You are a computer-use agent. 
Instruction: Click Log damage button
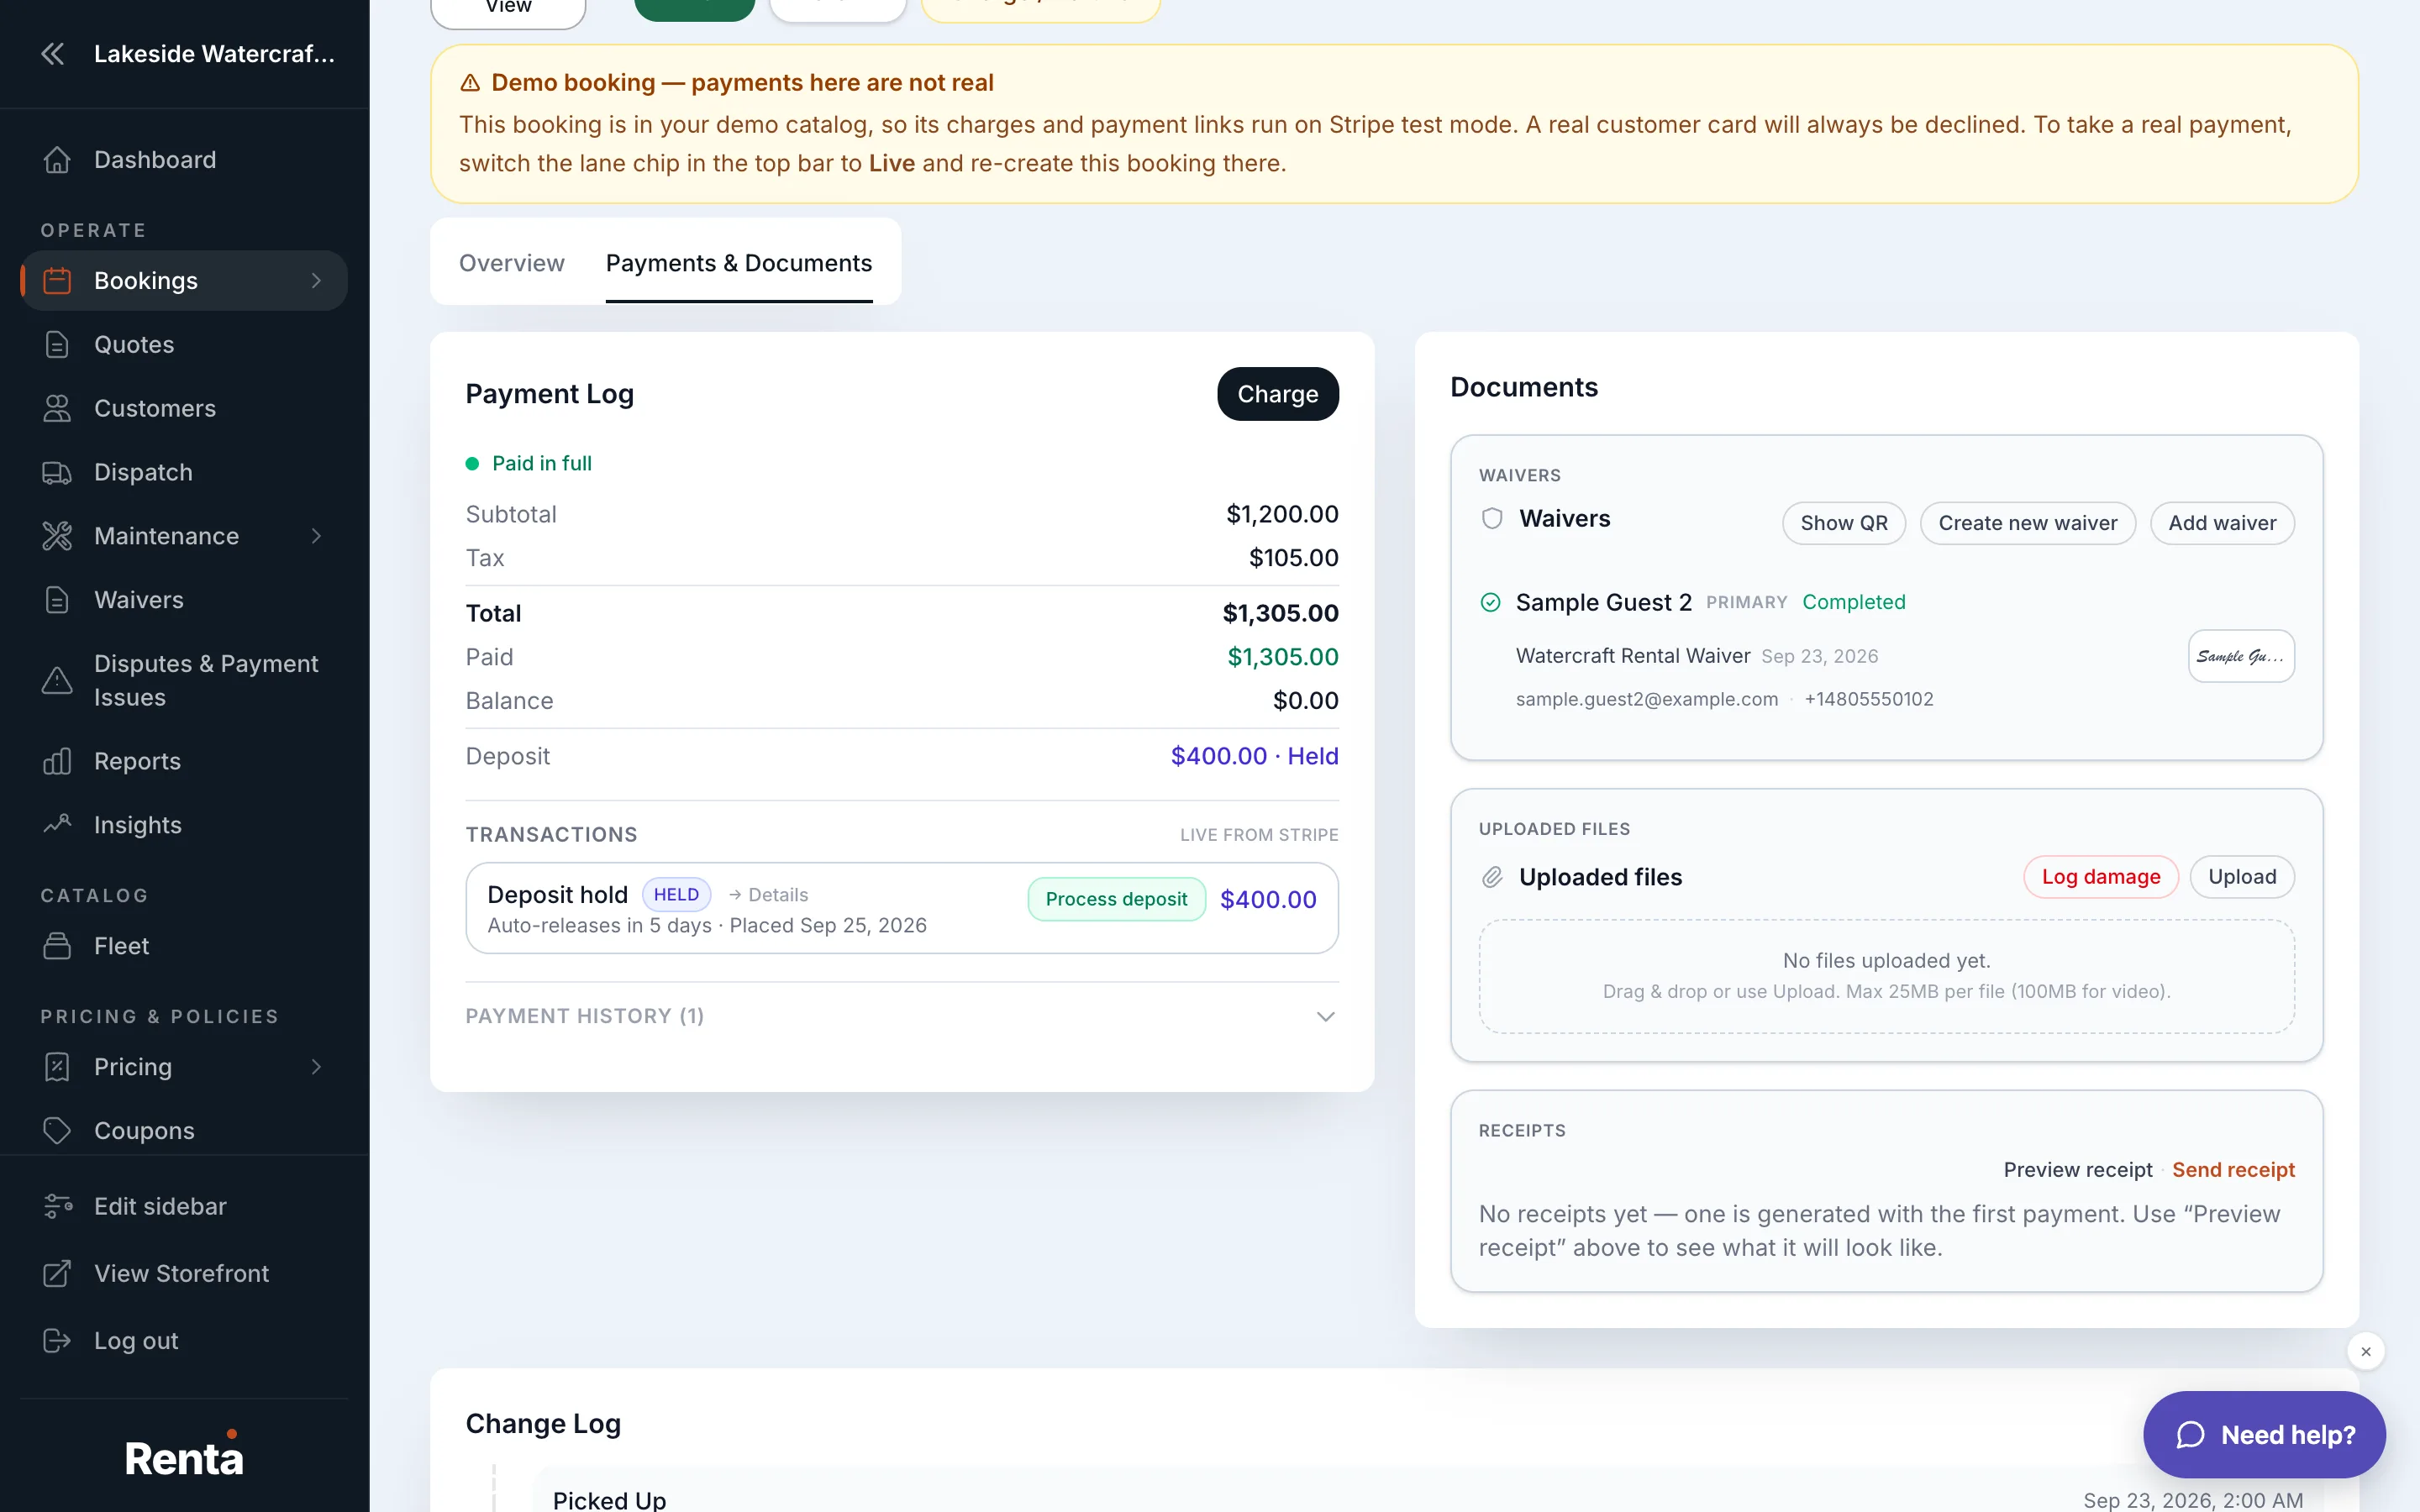click(x=2101, y=877)
